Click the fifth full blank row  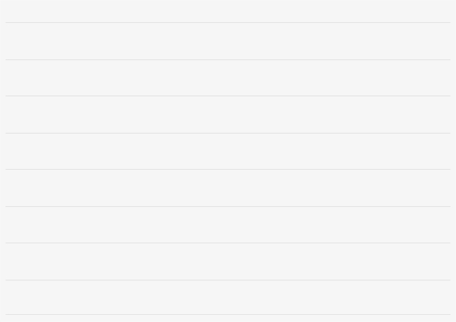228,188
